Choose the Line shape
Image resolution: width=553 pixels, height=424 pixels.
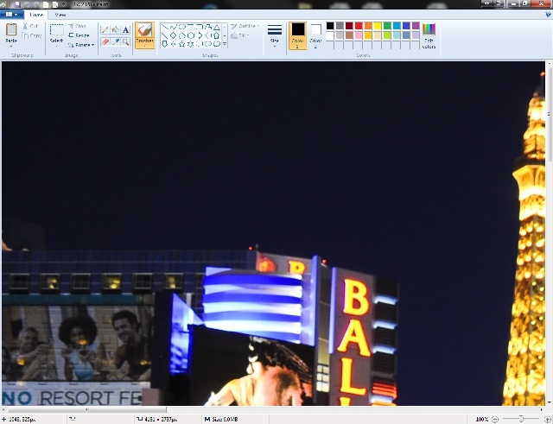pyautogui.click(x=164, y=27)
